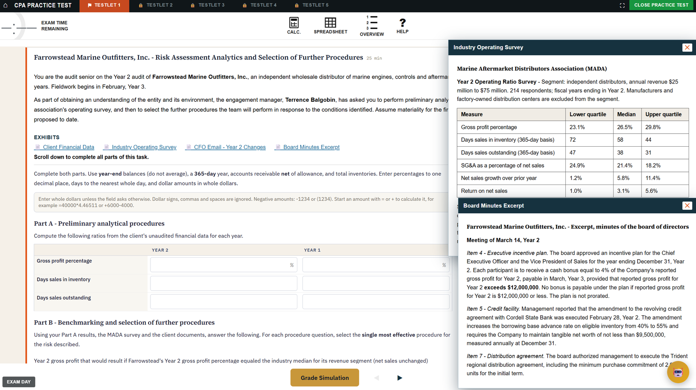The image size is (696, 390).
Task: Open the Spreadsheet tool
Action: tap(330, 26)
